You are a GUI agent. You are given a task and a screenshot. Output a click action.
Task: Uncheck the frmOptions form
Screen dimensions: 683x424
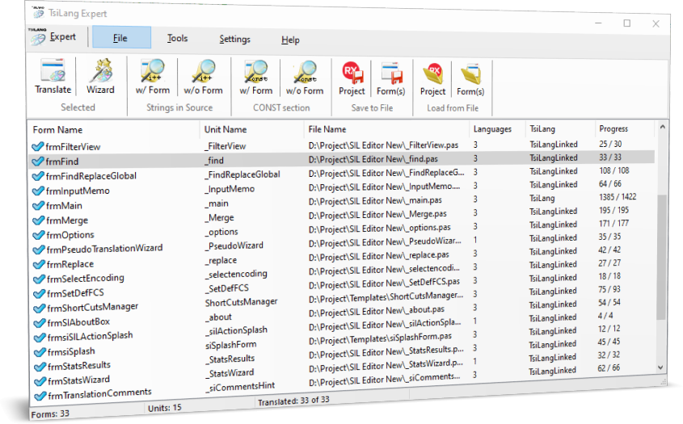point(40,235)
